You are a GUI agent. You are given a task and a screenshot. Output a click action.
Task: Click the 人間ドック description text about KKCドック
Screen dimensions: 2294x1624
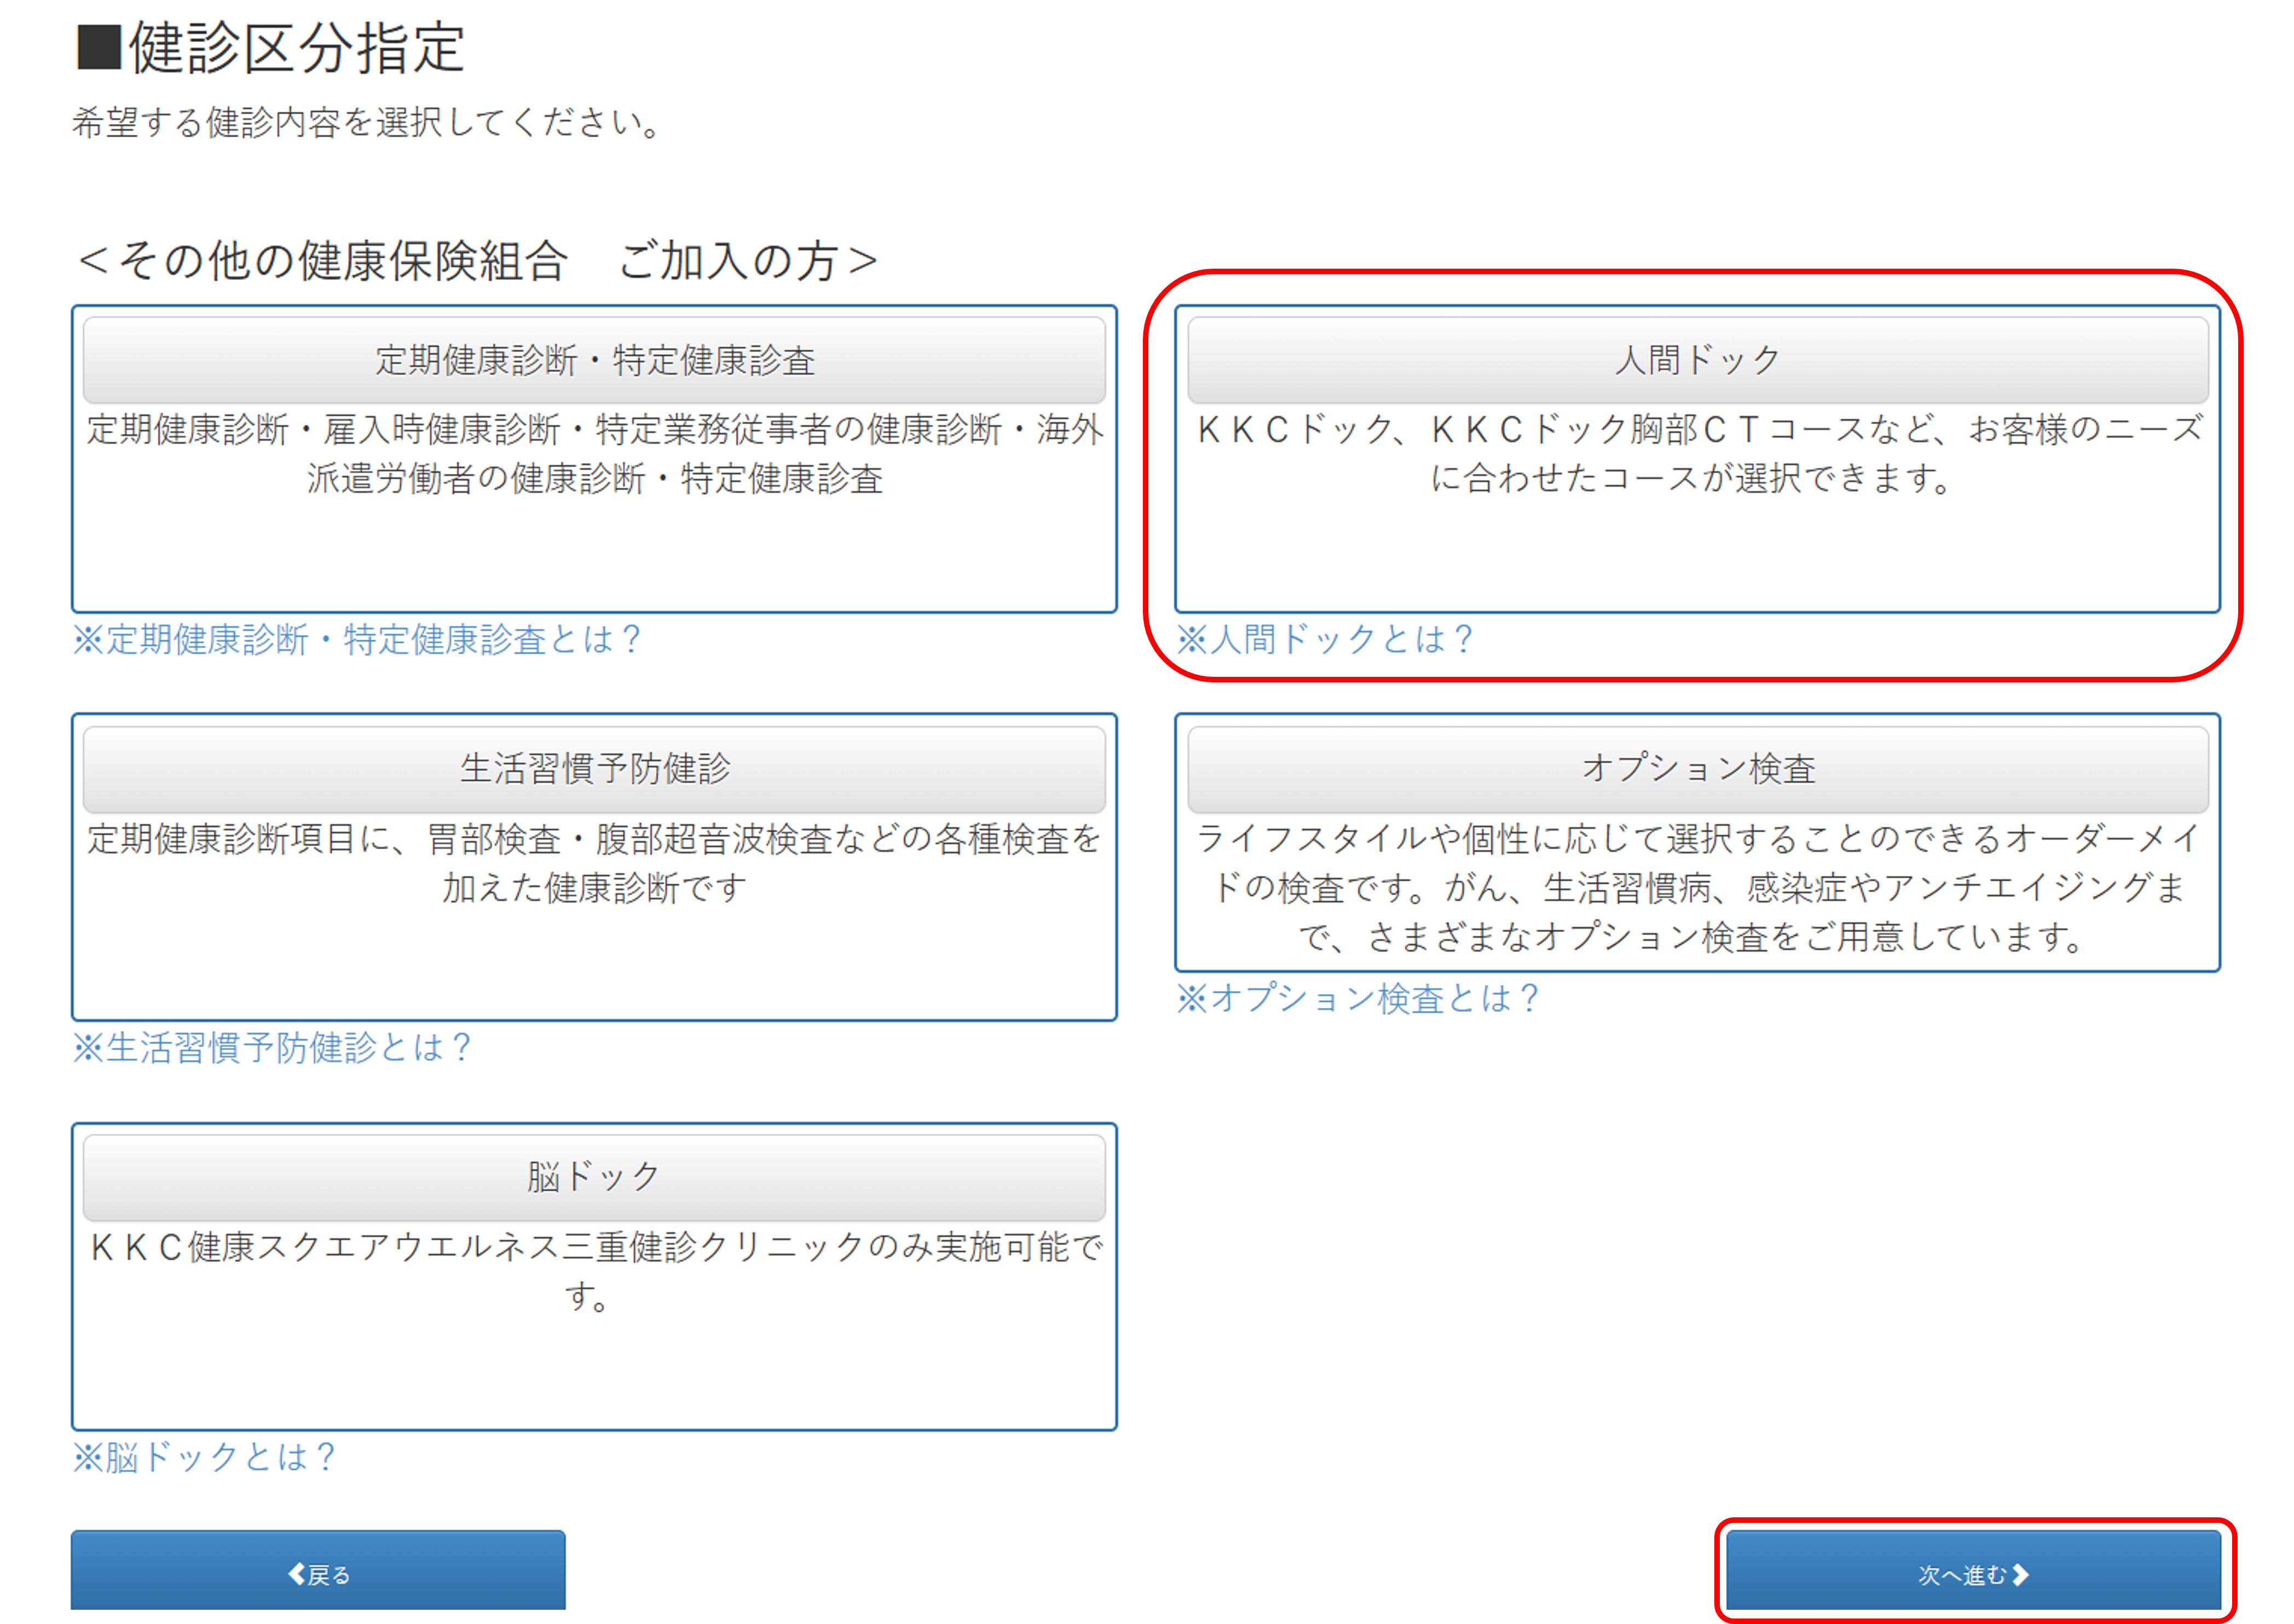[1697, 454]
